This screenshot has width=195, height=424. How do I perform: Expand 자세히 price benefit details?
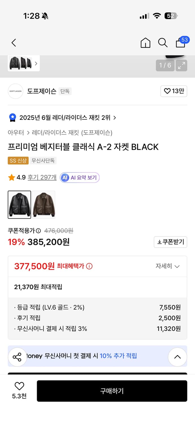coord(168,266)
